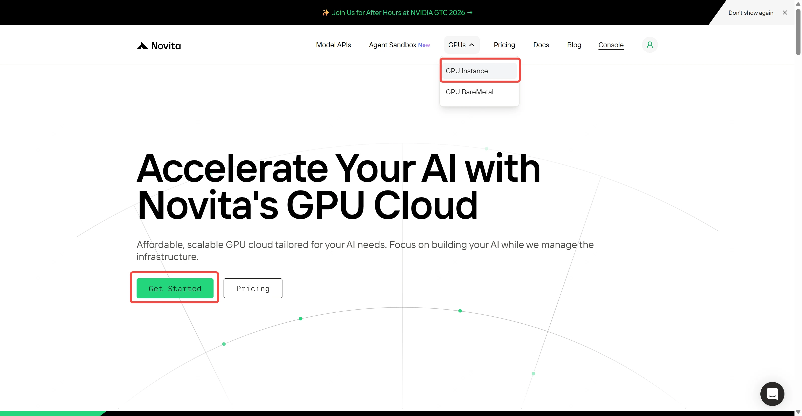Click the "Affordable, scalable GPU cloud" description text

click(365, 251)
